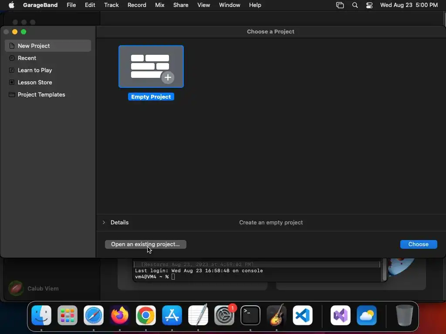Open the Record menu
The image size is (446, 334).
pos(137,5)
